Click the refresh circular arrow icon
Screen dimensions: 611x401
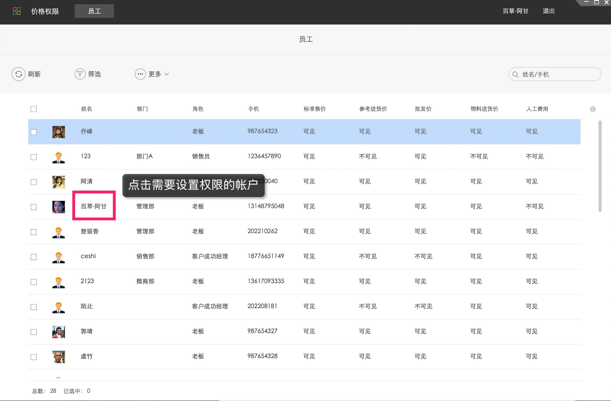tap(19, 74)
